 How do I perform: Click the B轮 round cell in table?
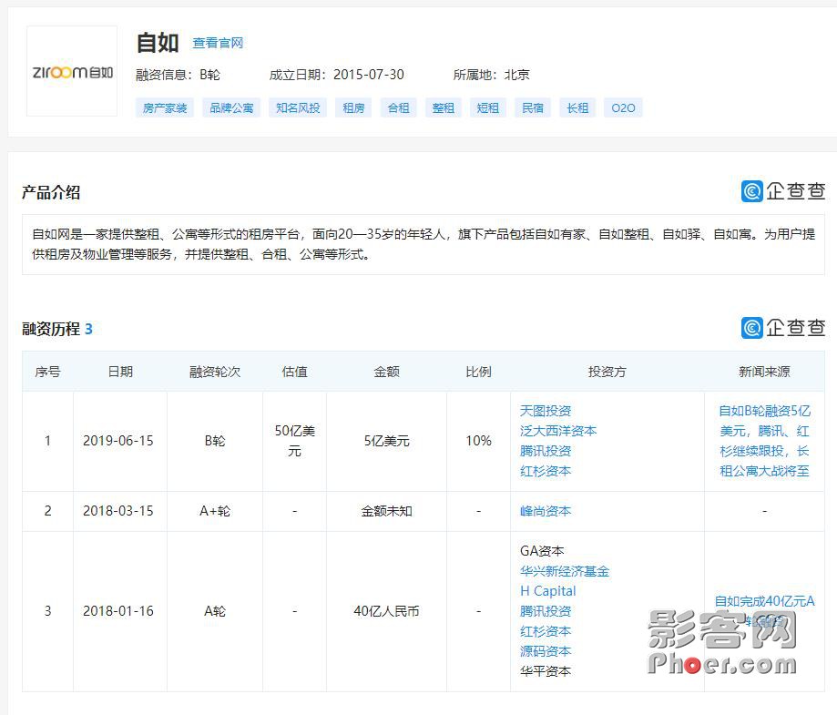[x=215, y=441]
